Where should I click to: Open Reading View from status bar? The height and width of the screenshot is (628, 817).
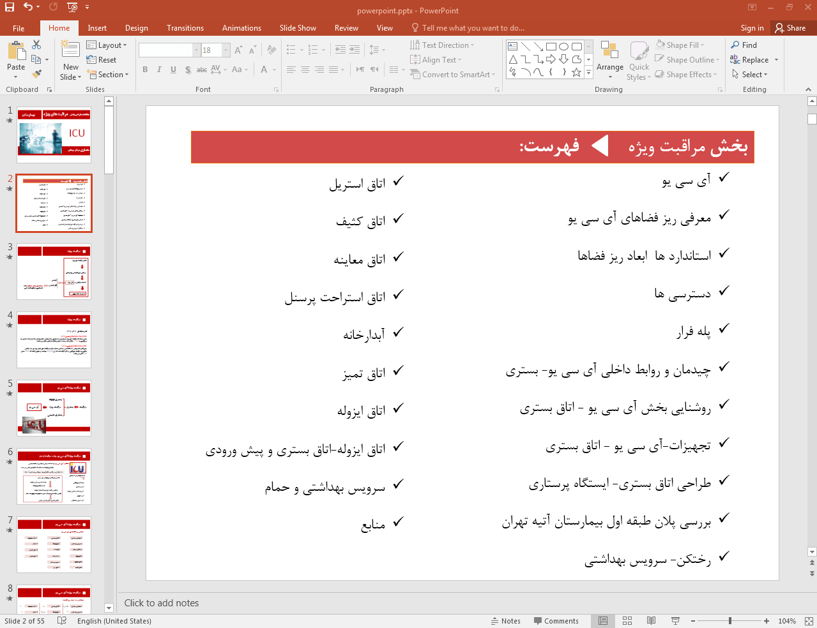pos(651,621)
